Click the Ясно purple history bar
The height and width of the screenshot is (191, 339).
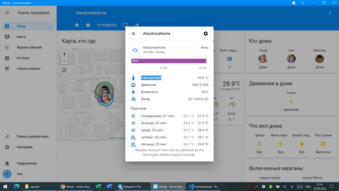(169, 61)
